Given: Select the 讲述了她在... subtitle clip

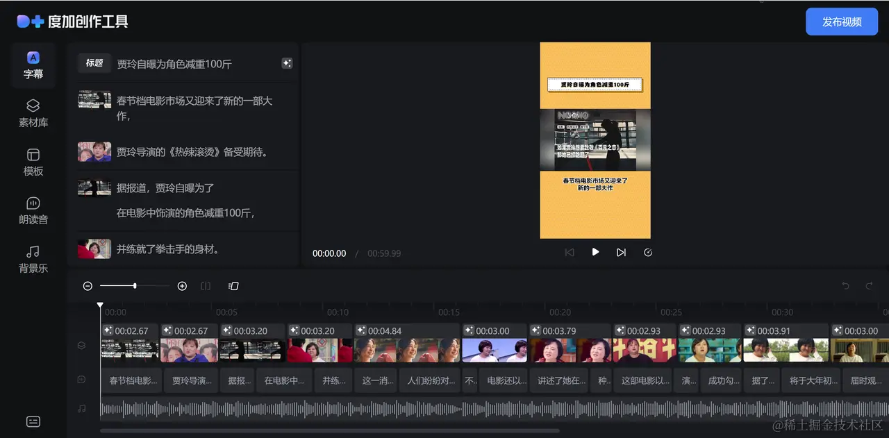Looking at the screenshot, I should click(559, 380).
